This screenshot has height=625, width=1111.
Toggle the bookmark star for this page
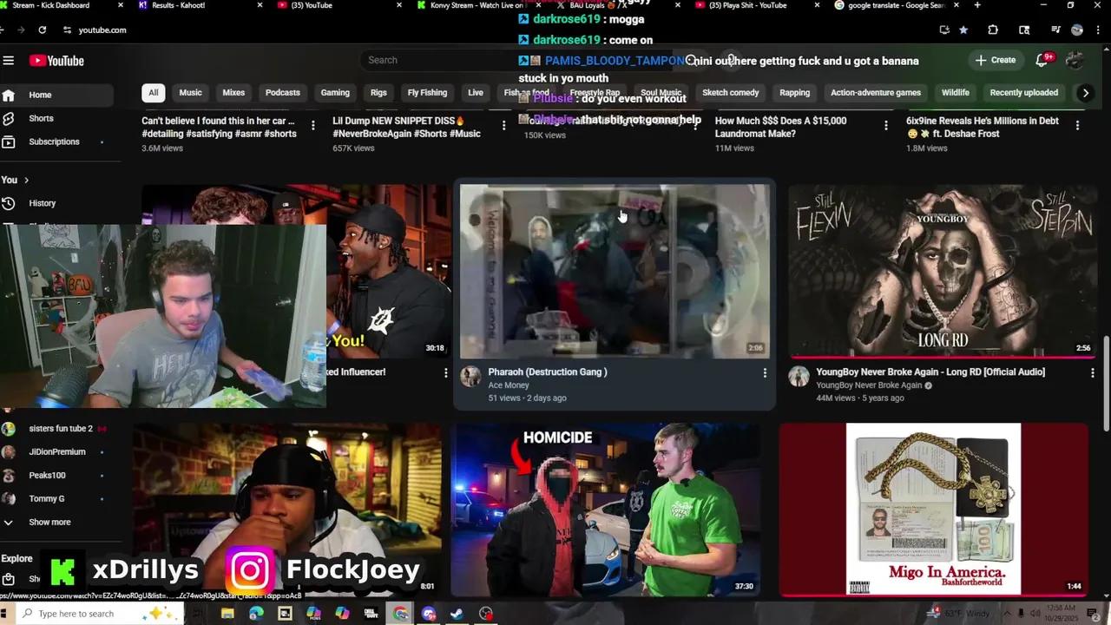tap(963, 30)
